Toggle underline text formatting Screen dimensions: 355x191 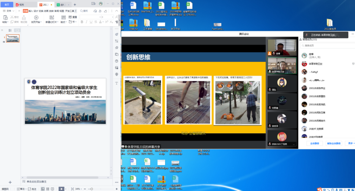pos(91,22)
